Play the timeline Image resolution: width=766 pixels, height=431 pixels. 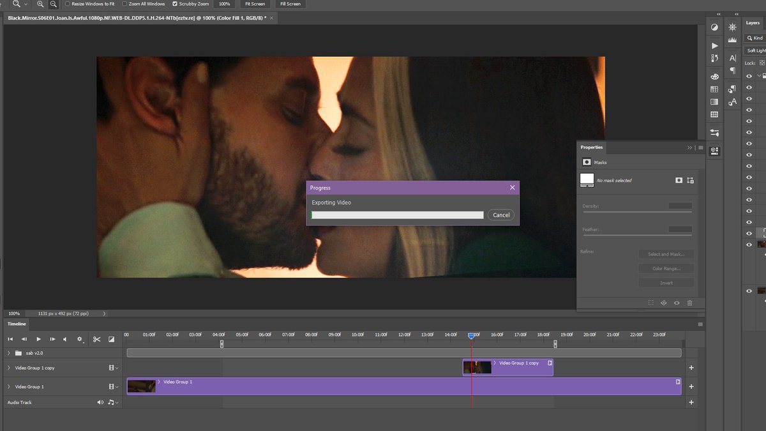(38, 339)
